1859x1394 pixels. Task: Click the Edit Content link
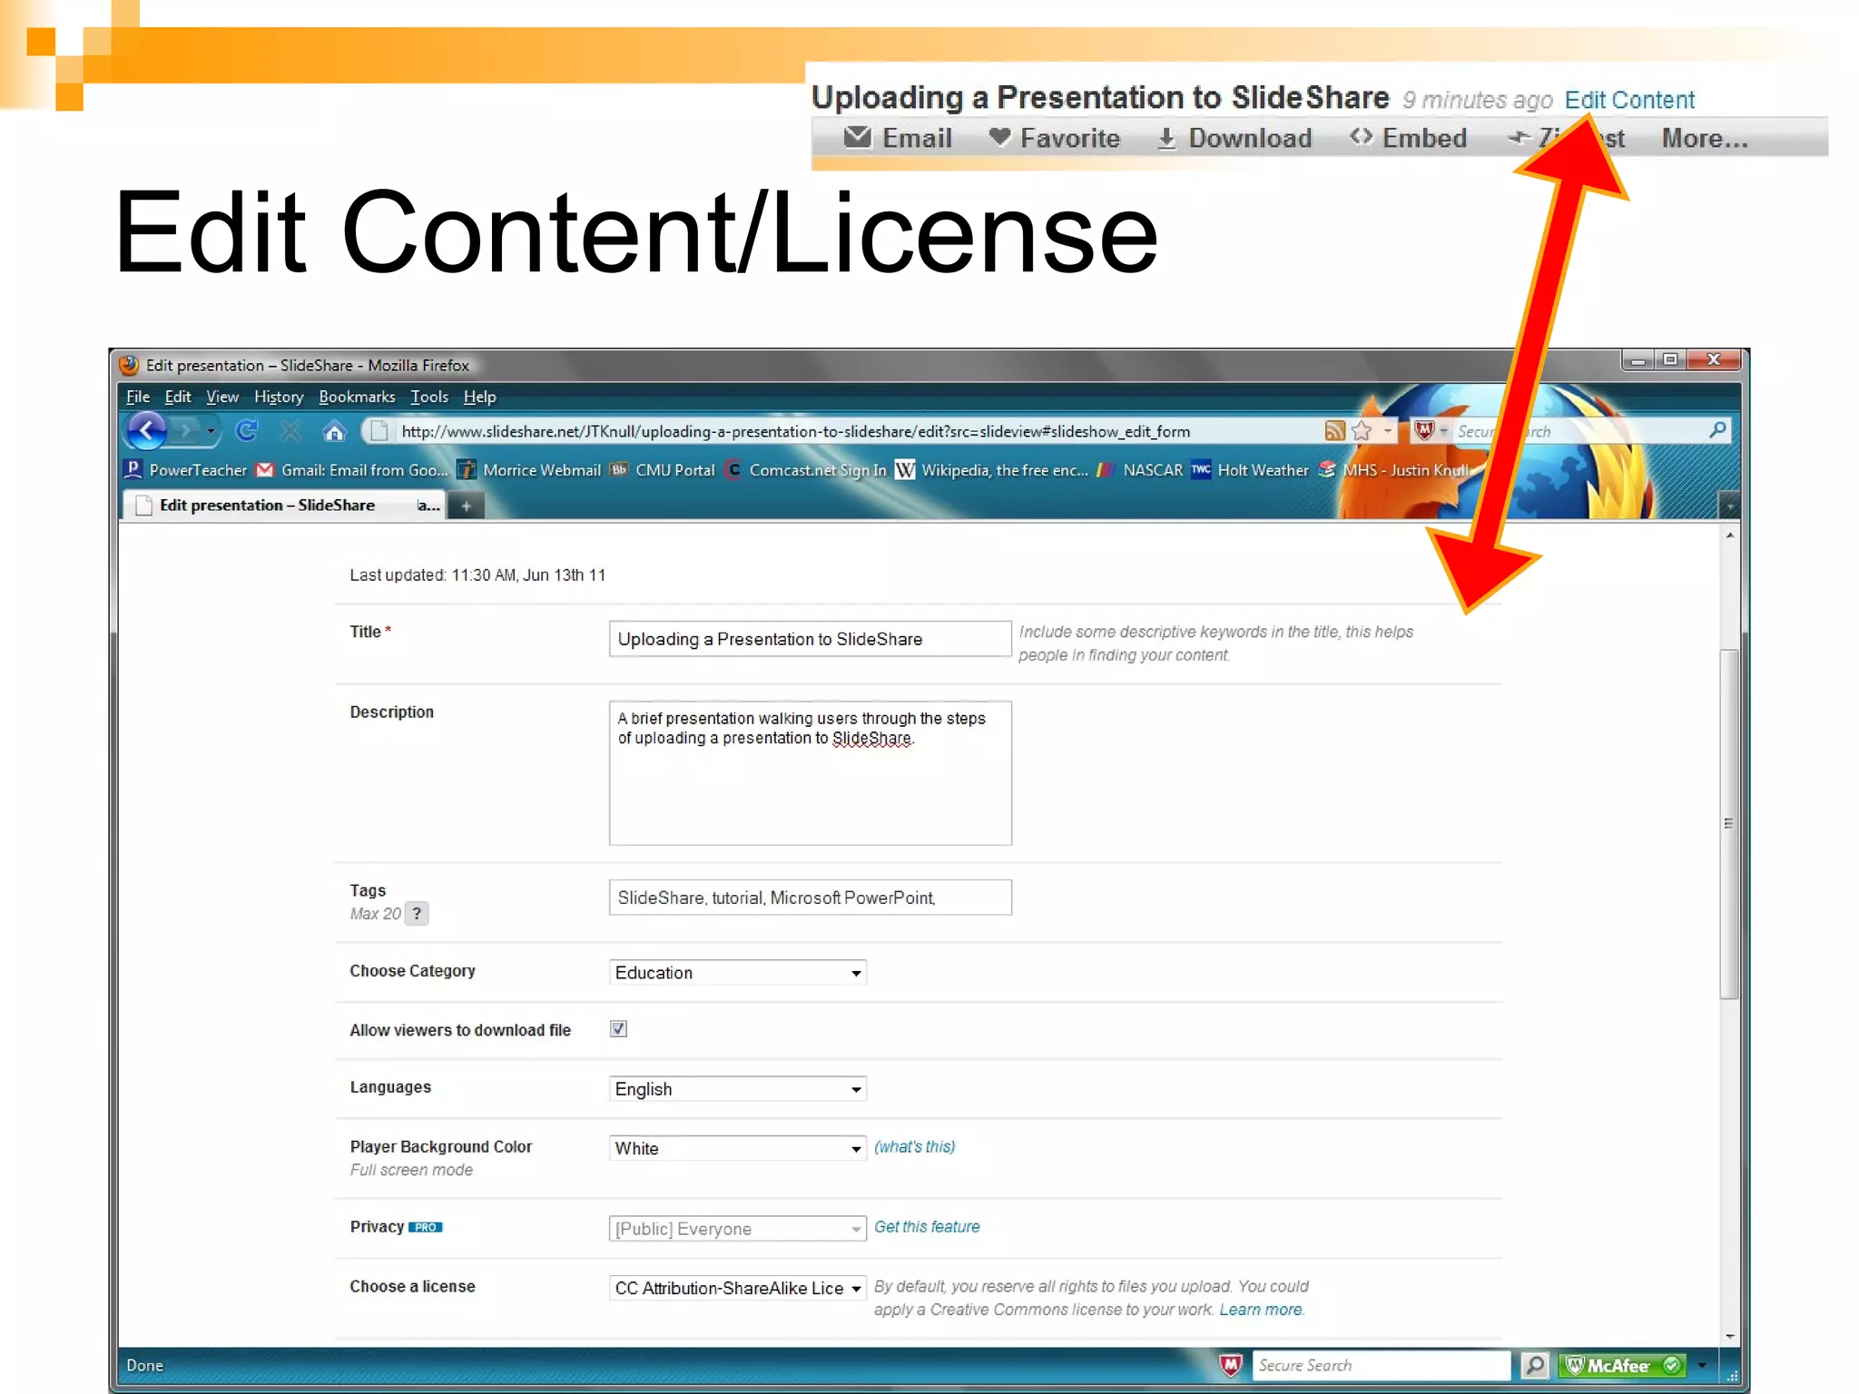[x=1628, y=100]
